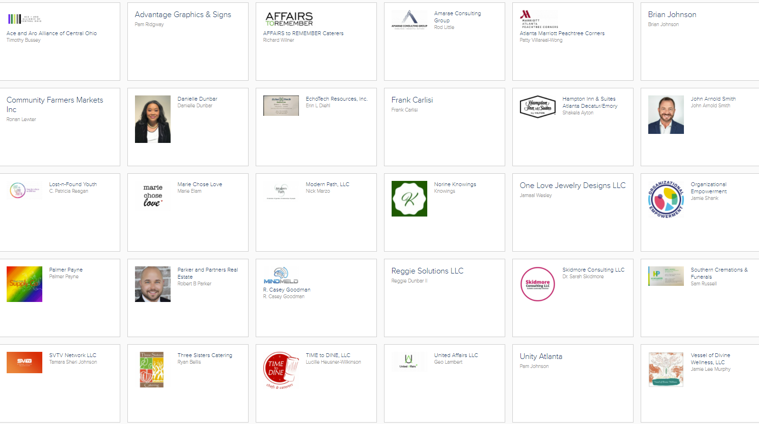Select the Organizational Empowerment title
Screen dimensions: 759x424
[709, 188]
